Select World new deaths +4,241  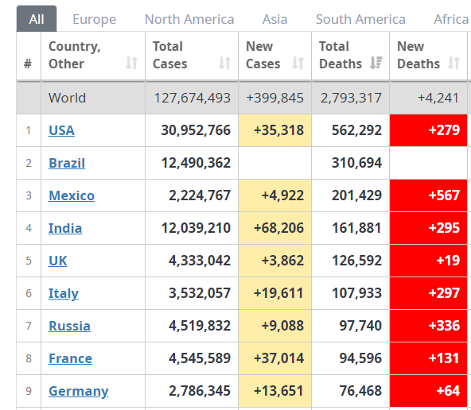pyautogui.click(x=438, y=98)
